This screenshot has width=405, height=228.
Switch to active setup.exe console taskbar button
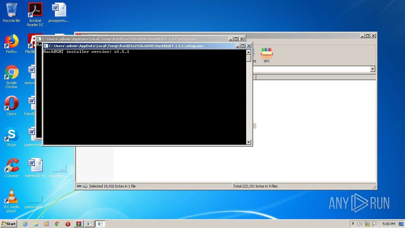coord(100,224)
